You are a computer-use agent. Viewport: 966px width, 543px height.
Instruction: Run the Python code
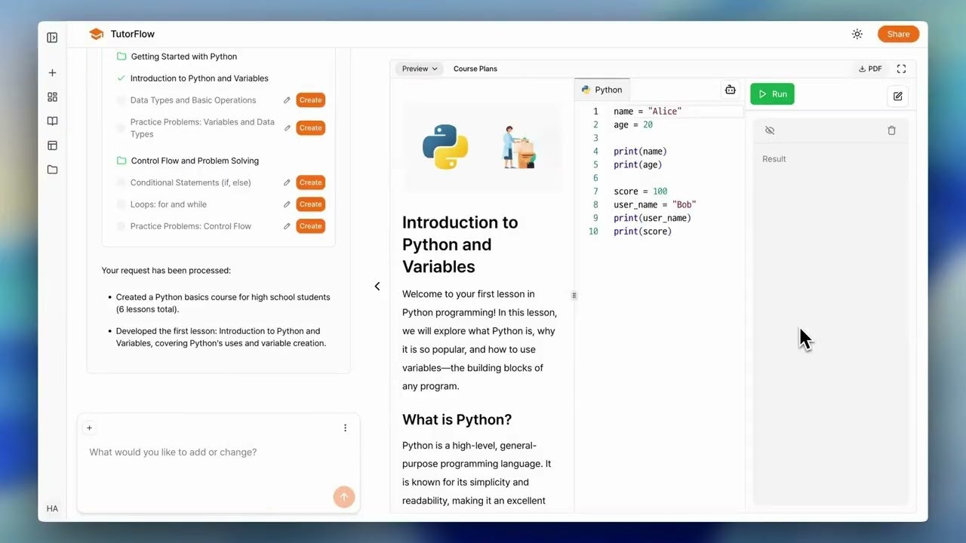pyautogui.click(x=772, y=94)
